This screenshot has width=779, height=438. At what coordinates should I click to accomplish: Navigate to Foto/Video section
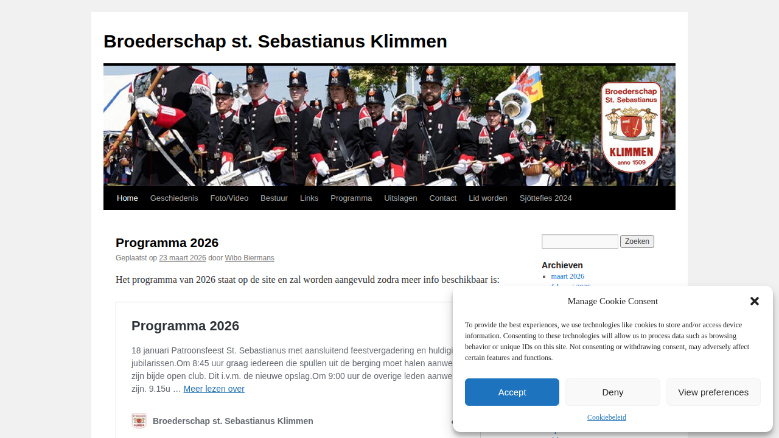(x=229, y=198)
